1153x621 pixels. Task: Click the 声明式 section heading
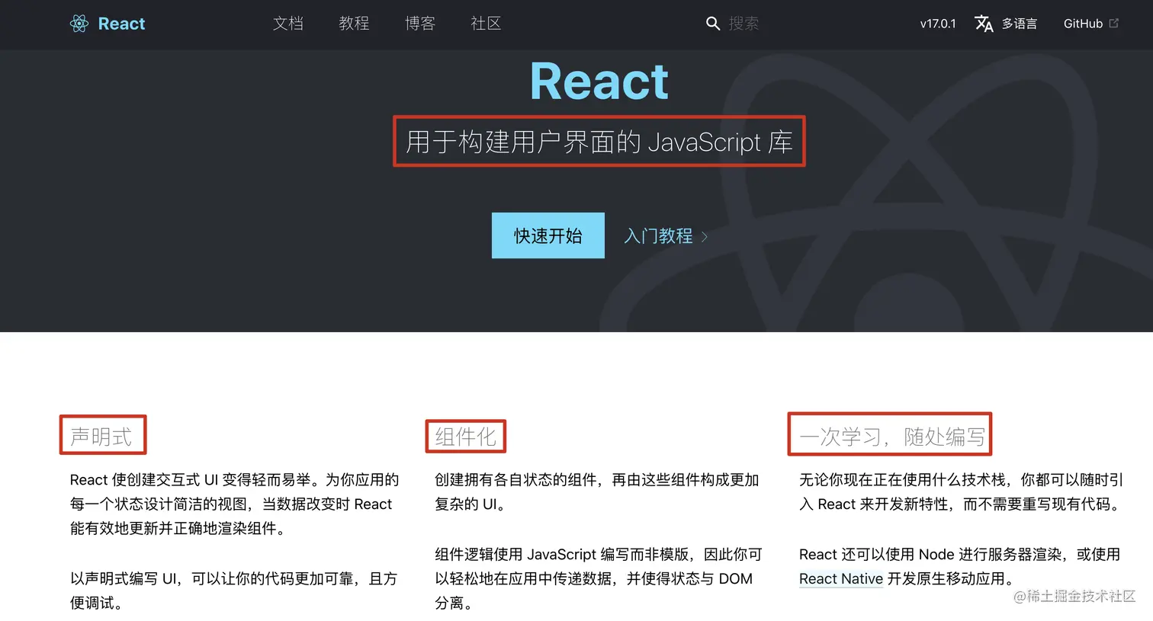[x=101, y=437]
